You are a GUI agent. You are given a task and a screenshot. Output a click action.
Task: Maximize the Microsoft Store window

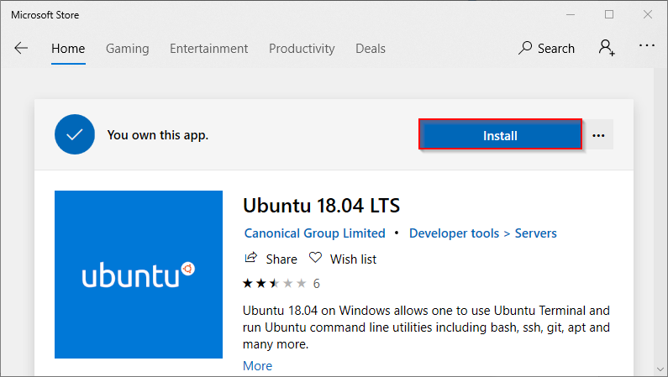click(x=609, y=14)
